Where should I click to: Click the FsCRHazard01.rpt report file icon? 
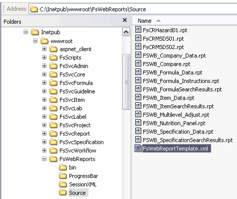(138, 30)
